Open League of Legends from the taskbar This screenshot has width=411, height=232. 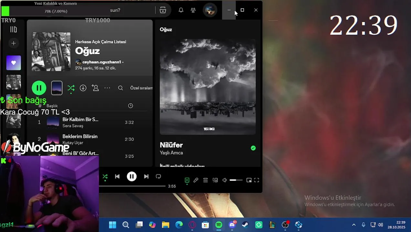[272, 225]
